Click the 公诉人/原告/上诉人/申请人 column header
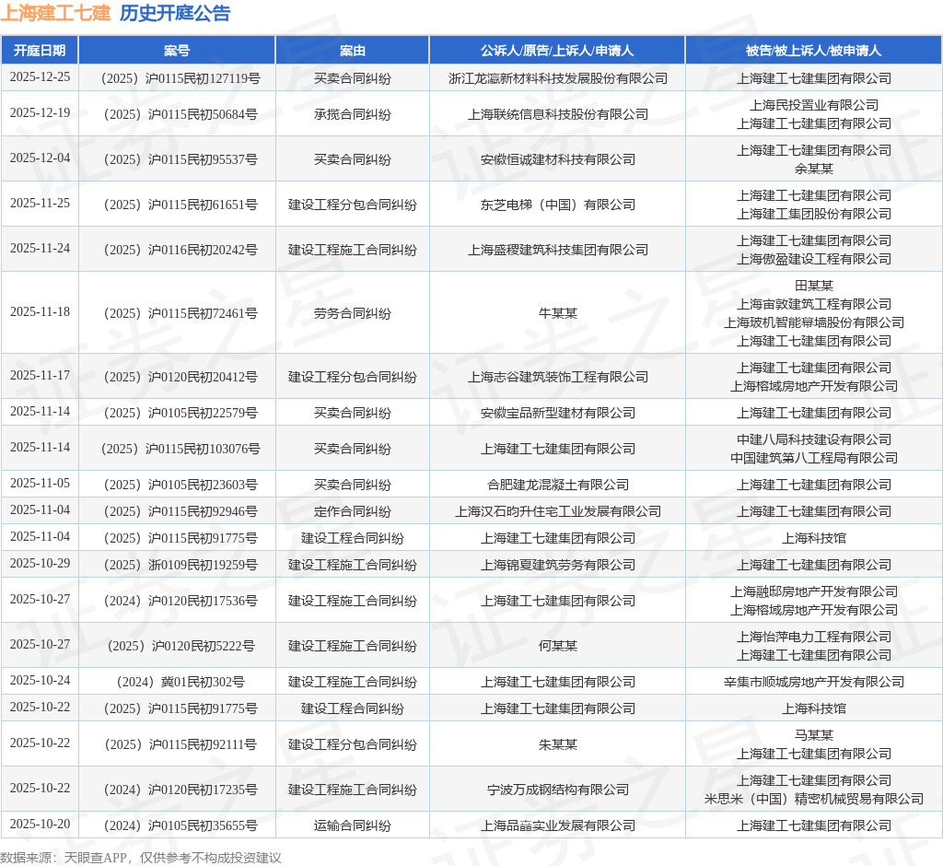Screen dimensions: 943x866 click(556, 50)
